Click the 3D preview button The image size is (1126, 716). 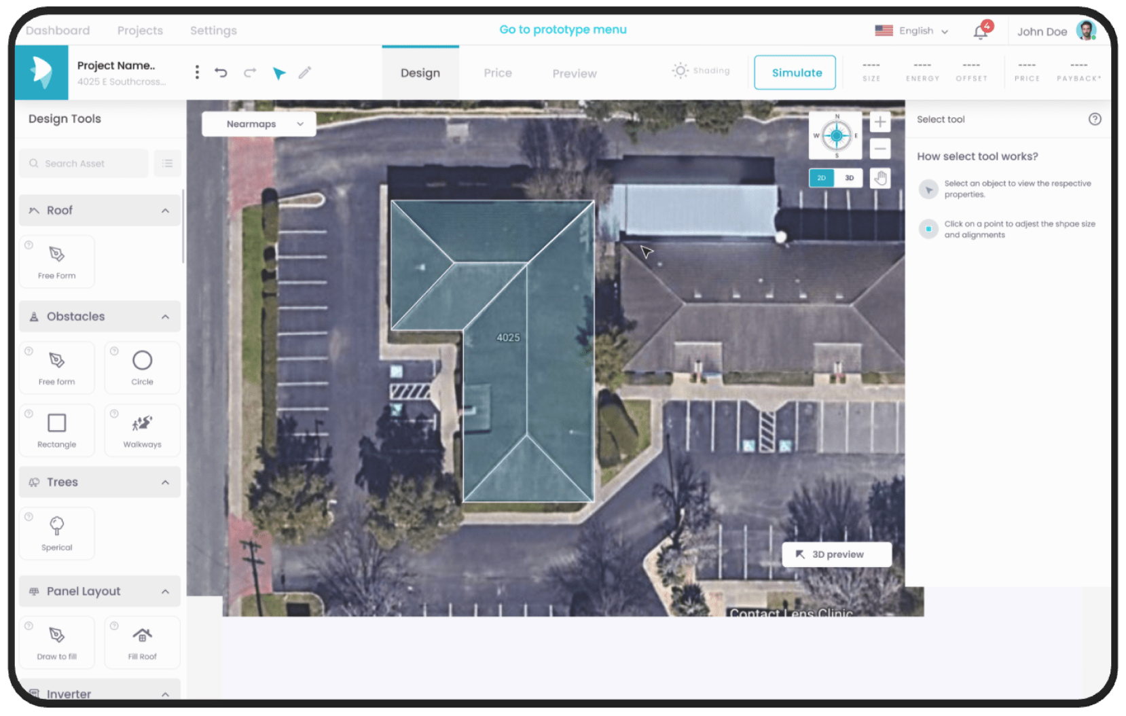tap(837, 554)
